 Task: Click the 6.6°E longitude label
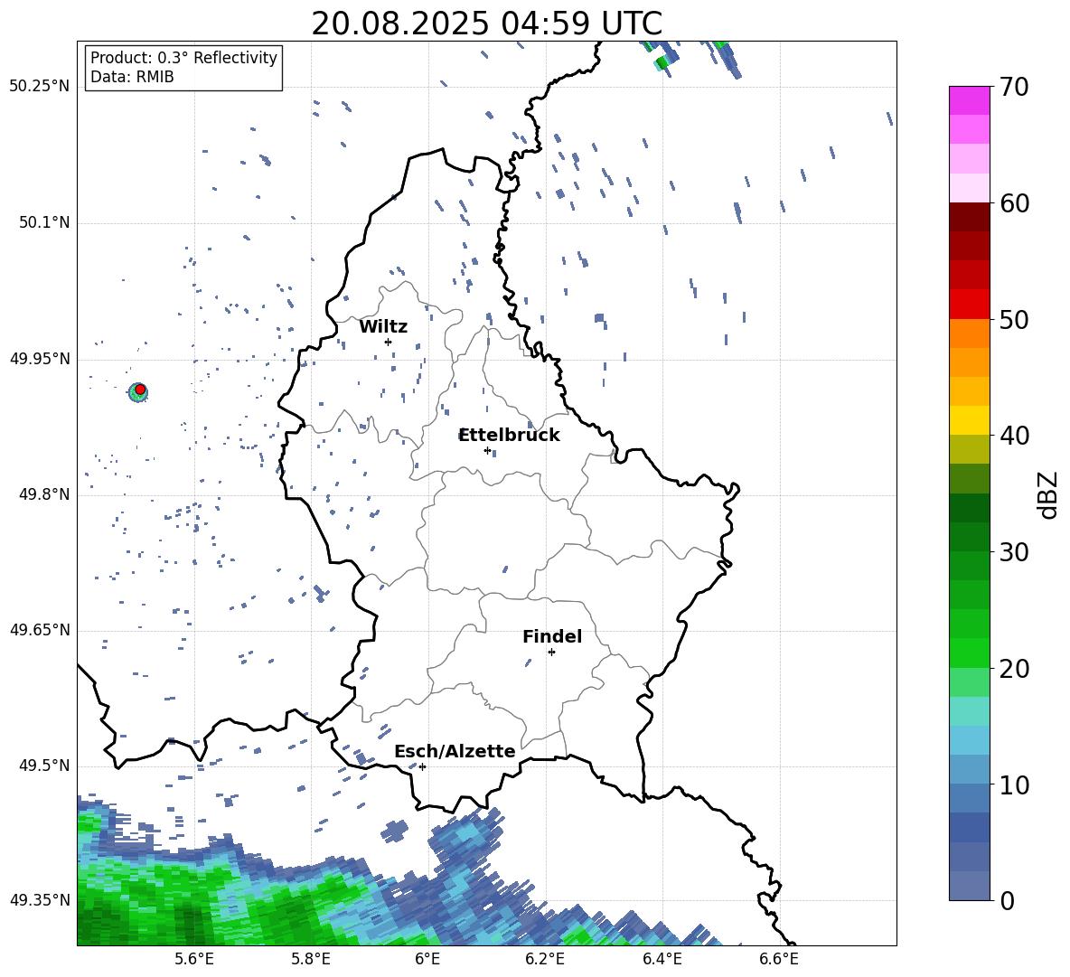coord(779,959)
